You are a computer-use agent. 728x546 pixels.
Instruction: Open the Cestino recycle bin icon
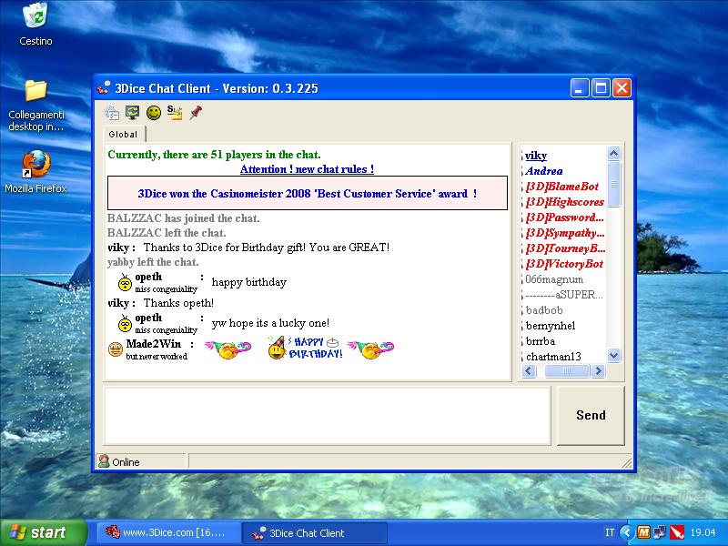(35, 15)
